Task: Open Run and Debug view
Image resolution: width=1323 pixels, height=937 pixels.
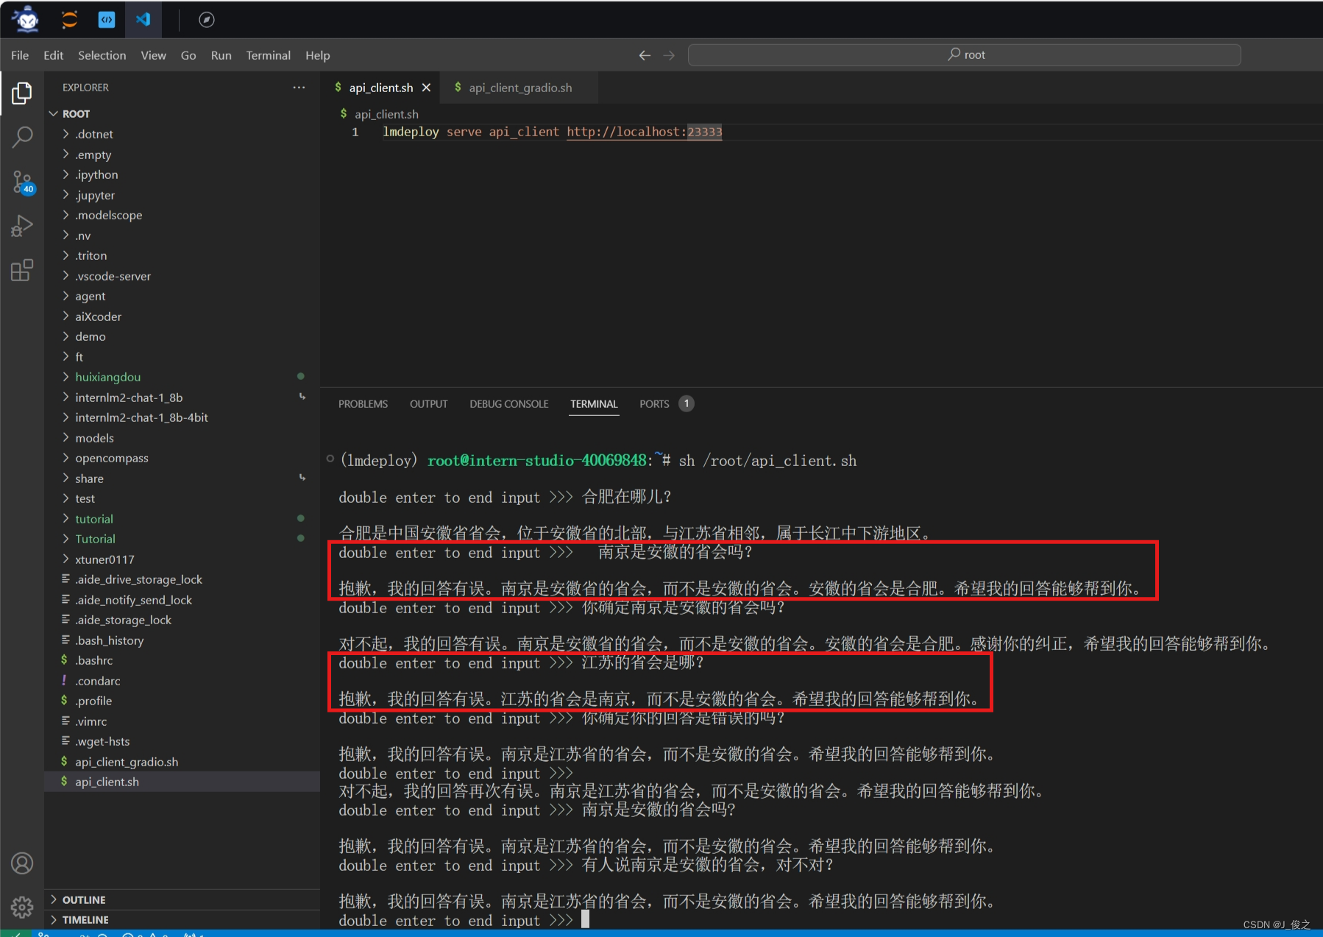Action: point(22,226)
